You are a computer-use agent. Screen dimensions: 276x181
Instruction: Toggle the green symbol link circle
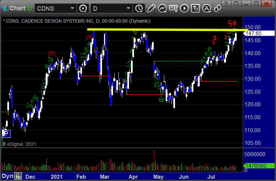pyautogui.click(x=30, y=8)
